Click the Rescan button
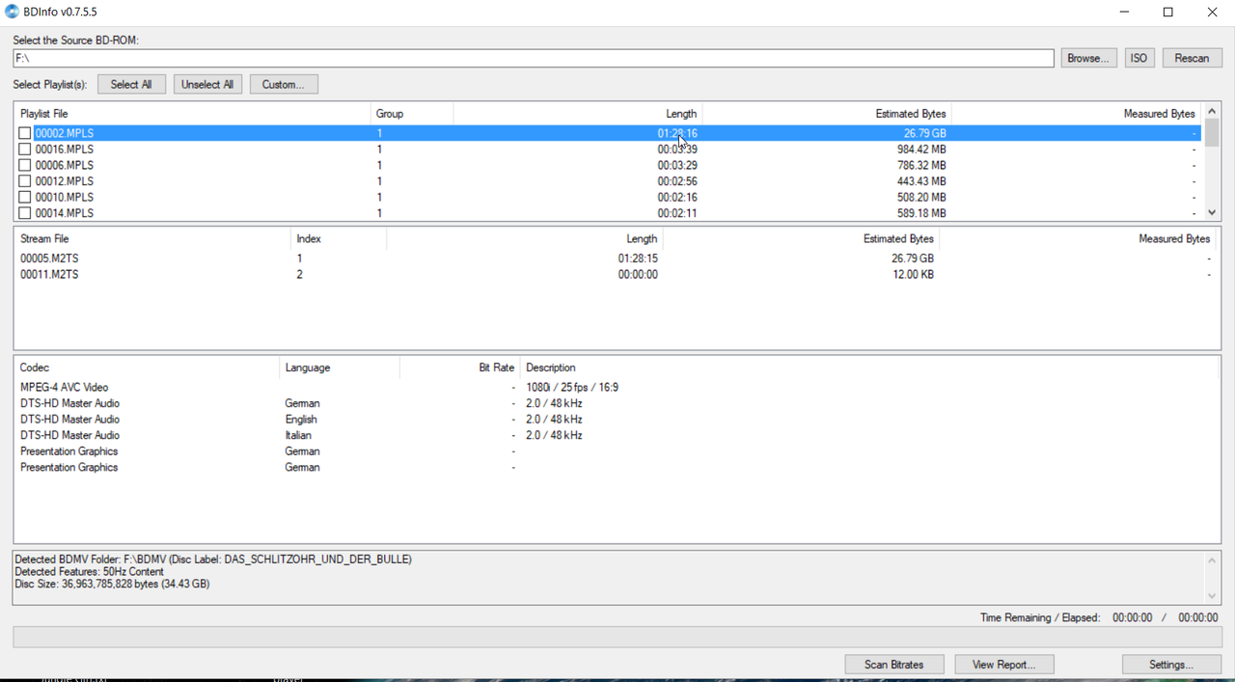This screenshot has width=1235, height=682. (x=1192, y=58)
